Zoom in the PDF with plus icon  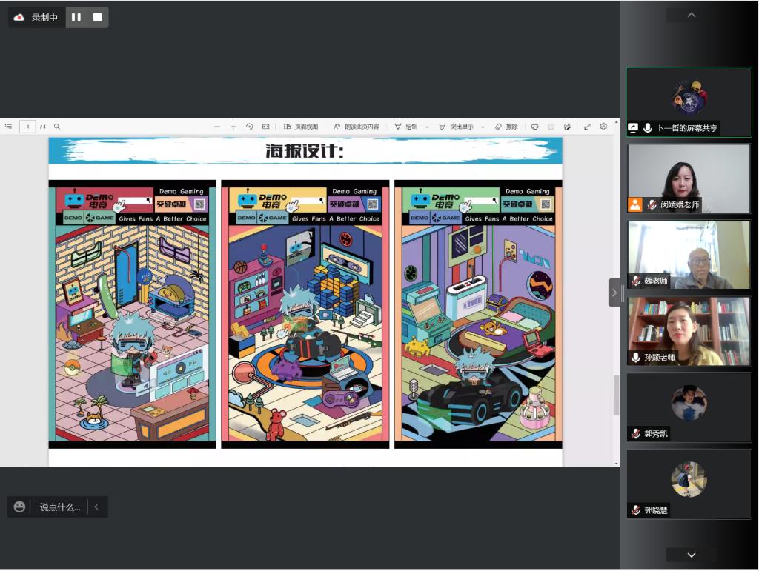pos(233,127)
